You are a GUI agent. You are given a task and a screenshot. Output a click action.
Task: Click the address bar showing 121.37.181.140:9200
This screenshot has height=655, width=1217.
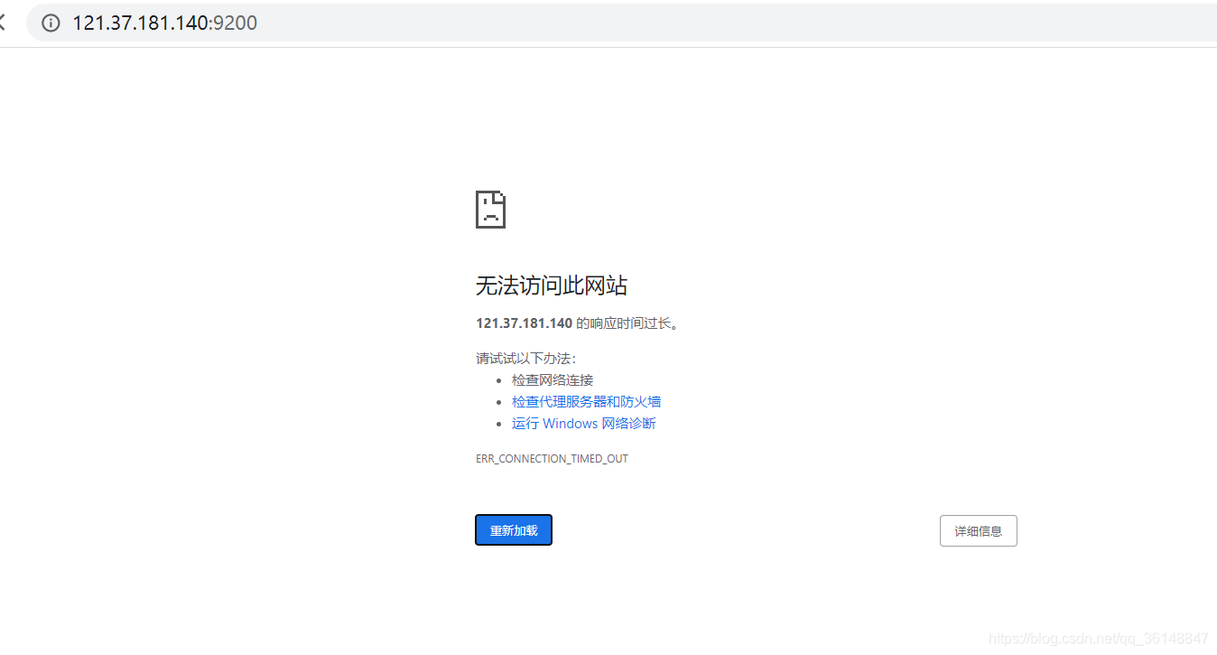621,23
